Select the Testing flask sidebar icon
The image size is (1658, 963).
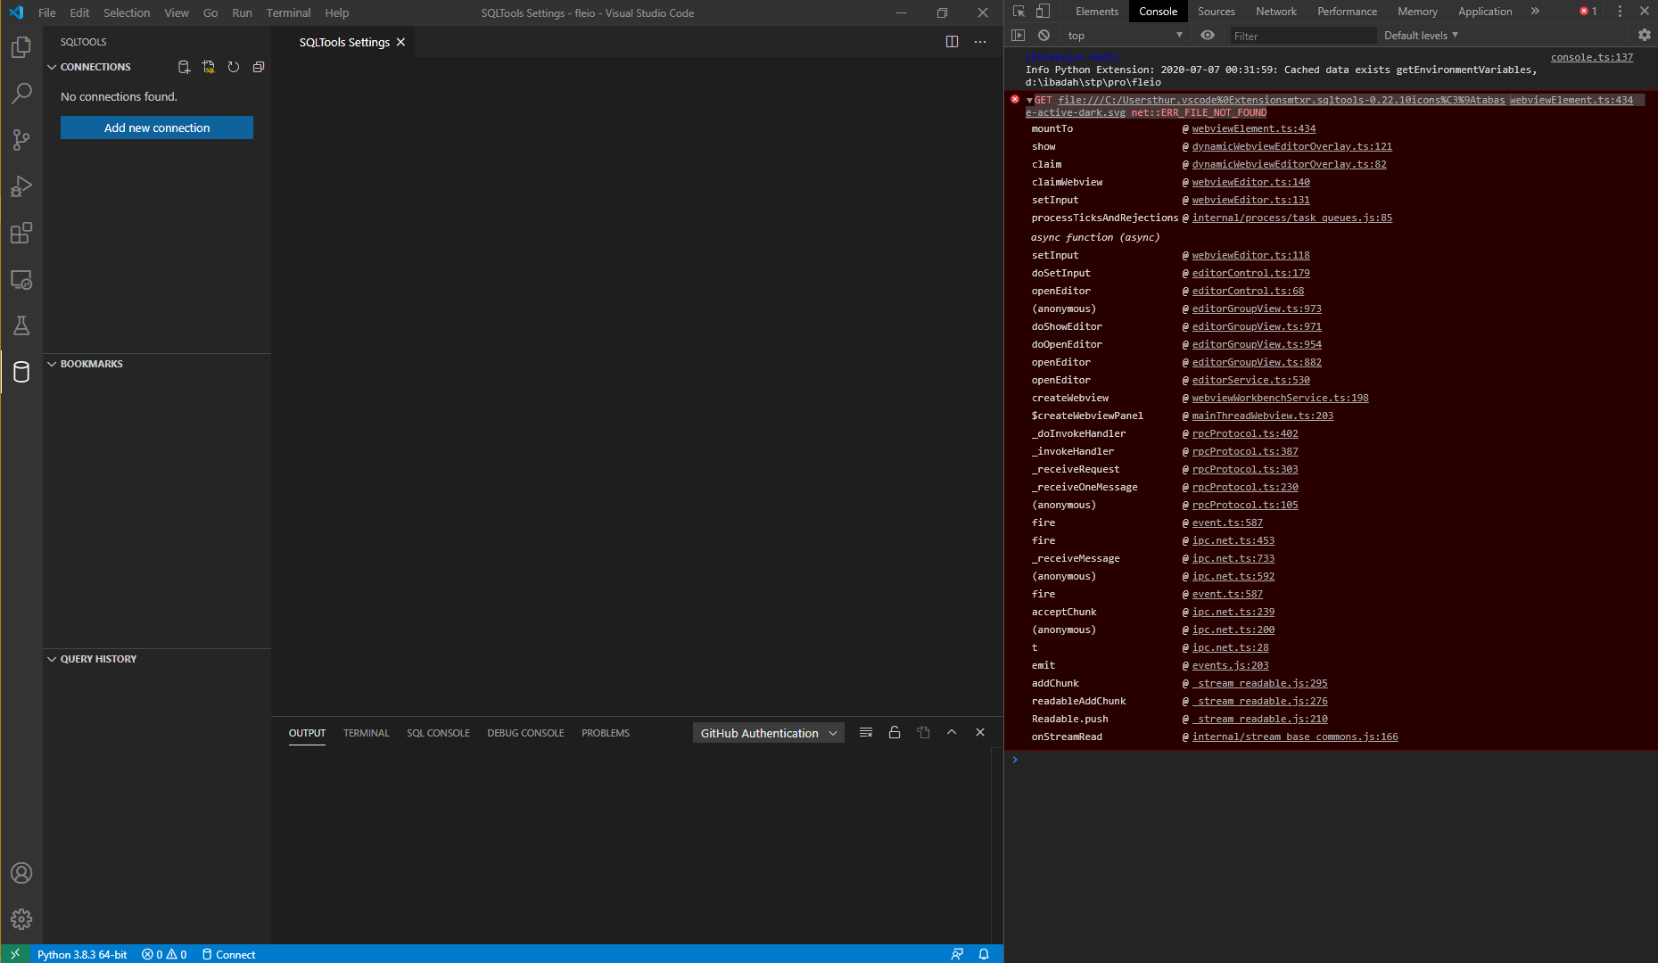click(21, 325)
